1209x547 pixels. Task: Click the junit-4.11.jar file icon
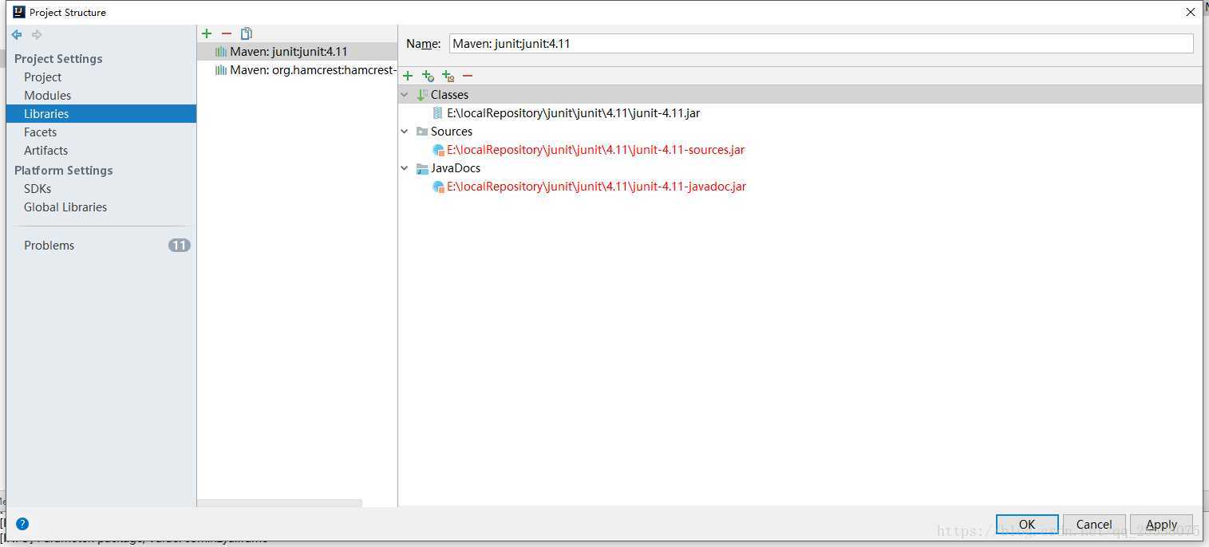(437, 113)
